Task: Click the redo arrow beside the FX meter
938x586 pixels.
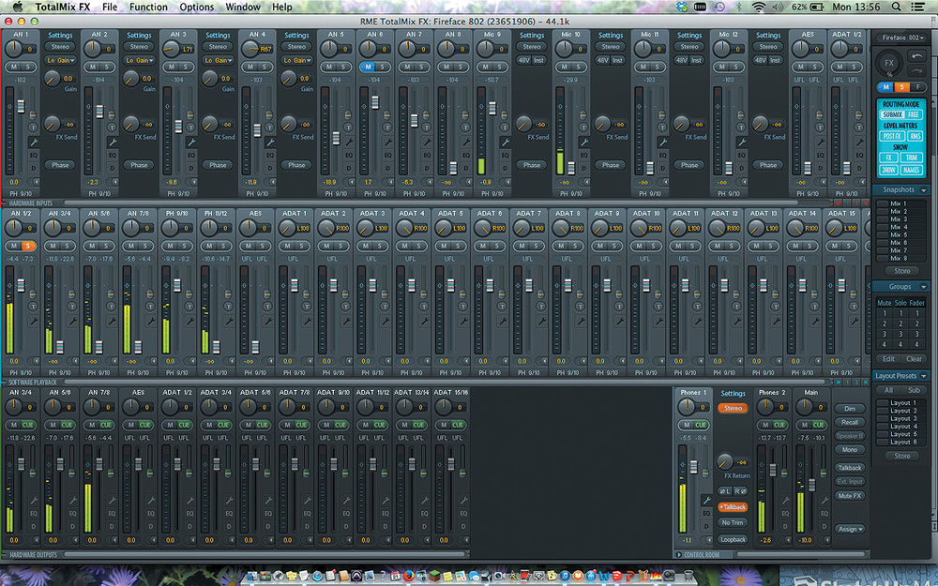Action: click(x=918, y=72)
